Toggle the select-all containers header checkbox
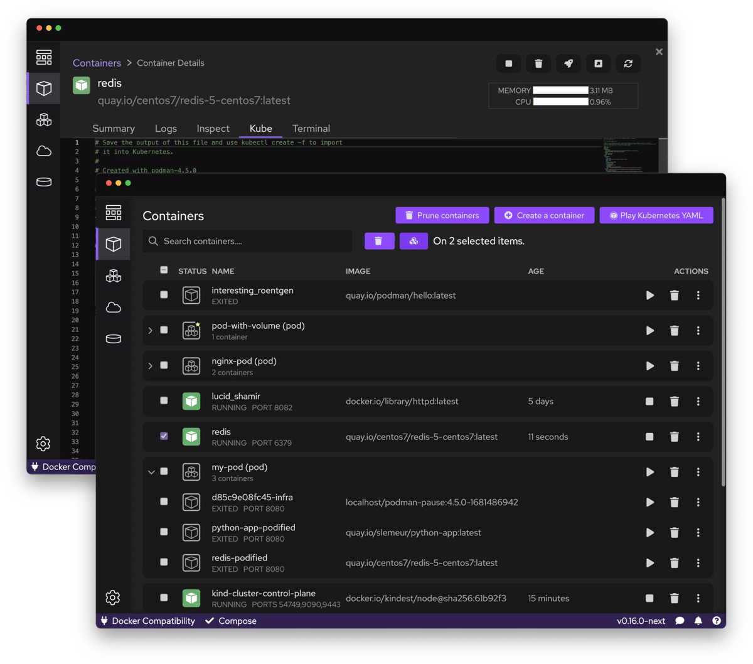Image resolution: width=753 pixels, height=664 pixels. coord(164,270)
